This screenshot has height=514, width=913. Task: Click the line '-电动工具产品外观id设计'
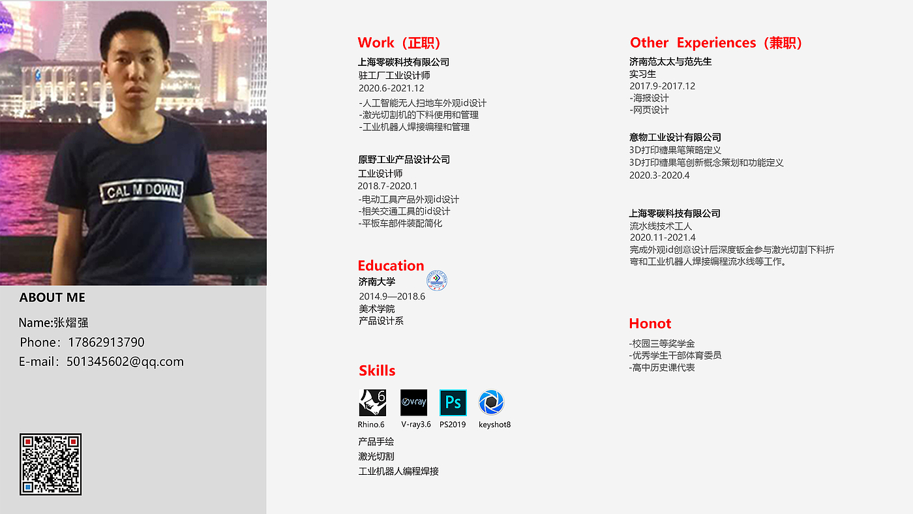409,200
